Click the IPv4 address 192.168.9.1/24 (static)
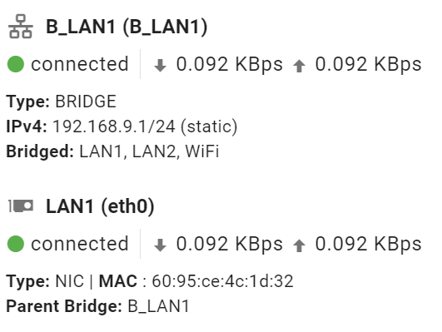Image resolution: width=442 pixels, height=332 pixels. pyautogui.click(x=145, y=126)
